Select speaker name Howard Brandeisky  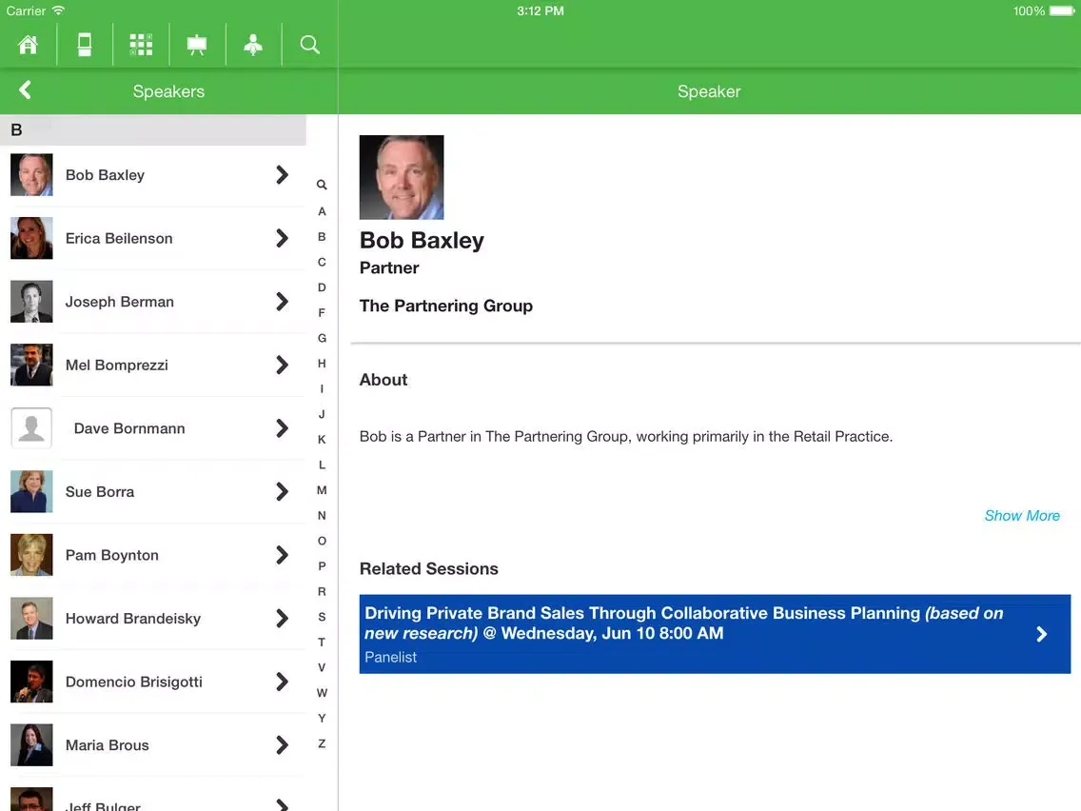coord(133,619)
